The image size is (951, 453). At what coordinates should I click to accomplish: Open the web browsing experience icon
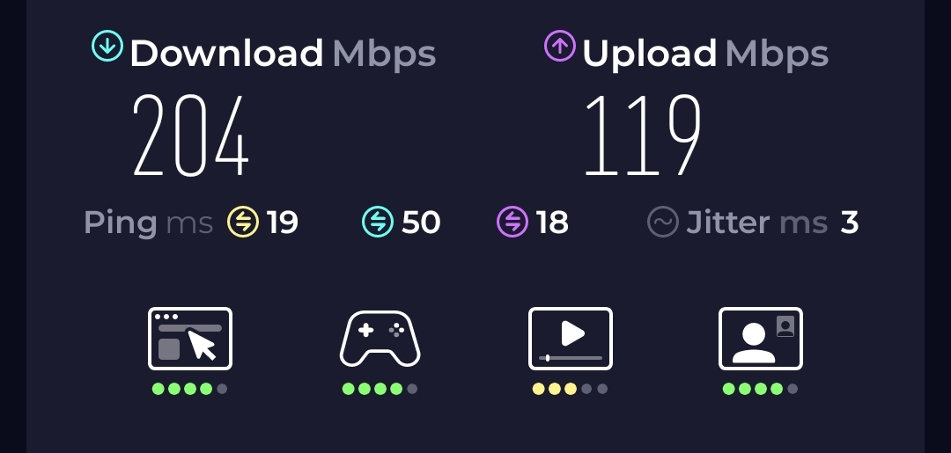[x=190, y=339]
